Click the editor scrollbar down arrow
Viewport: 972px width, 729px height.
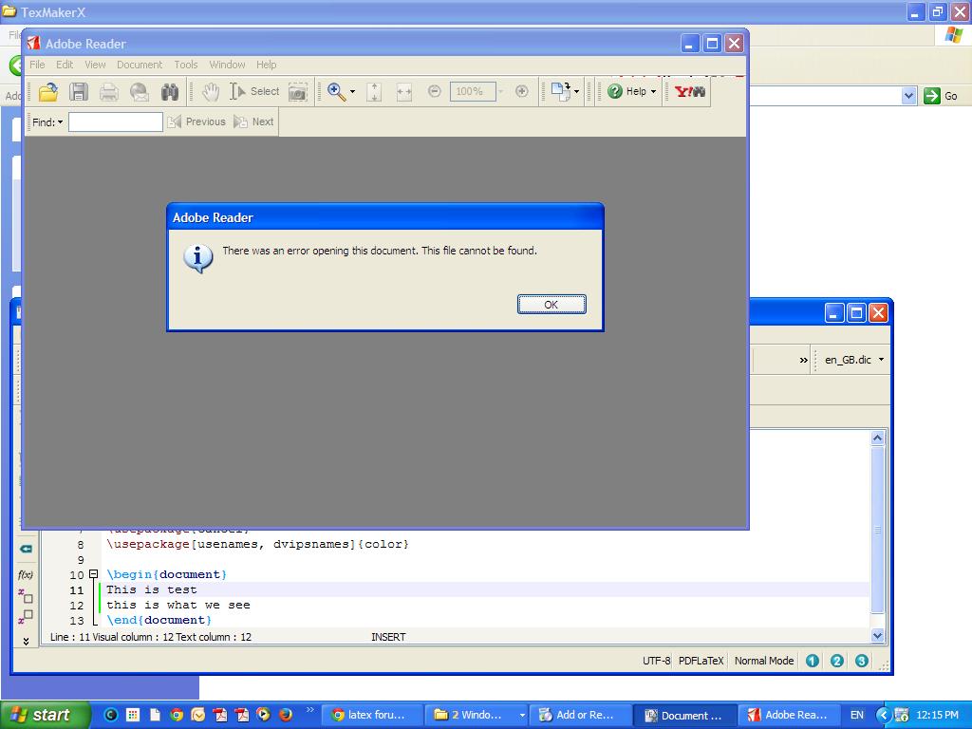877,635
